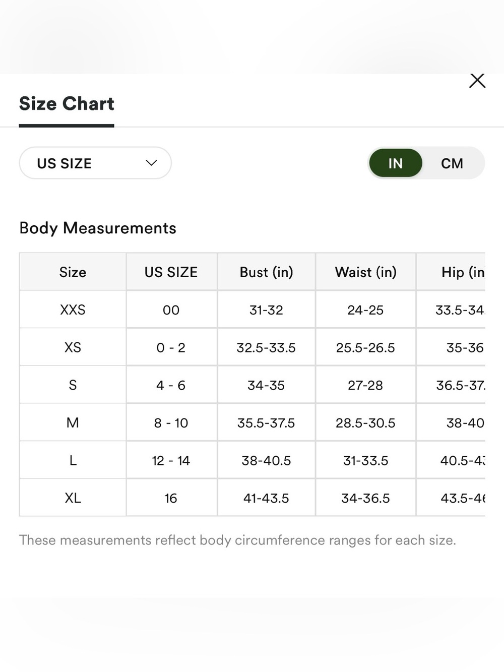This screenshot has height=672, width=504.
Task: Click the Body Measurements heading
Action: click(98, 228)
